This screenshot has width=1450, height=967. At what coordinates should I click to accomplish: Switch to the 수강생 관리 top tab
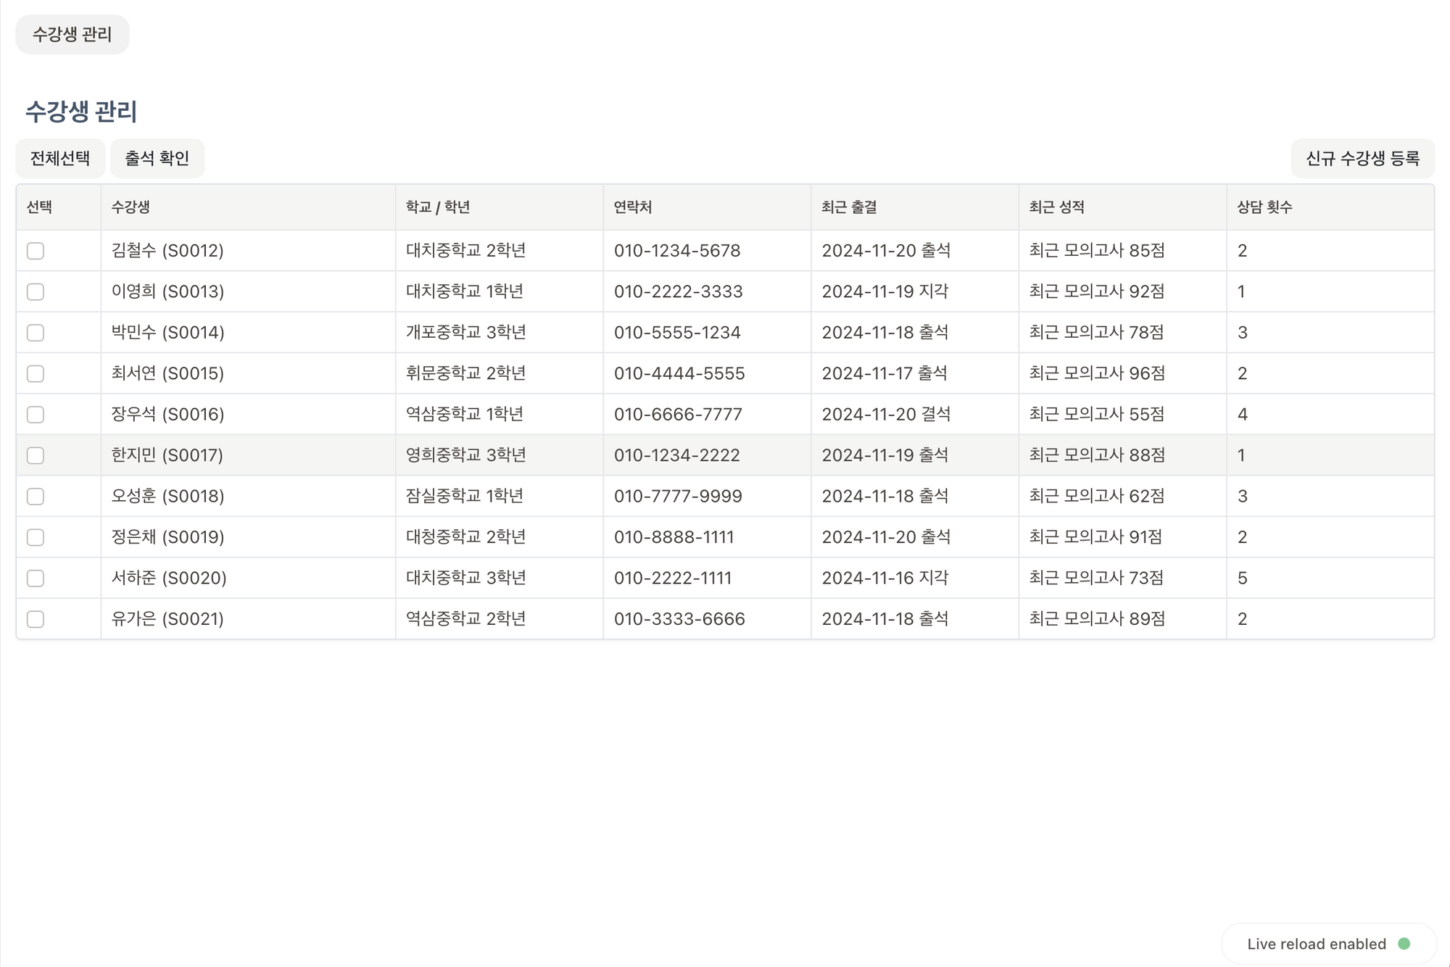point(72,34)
